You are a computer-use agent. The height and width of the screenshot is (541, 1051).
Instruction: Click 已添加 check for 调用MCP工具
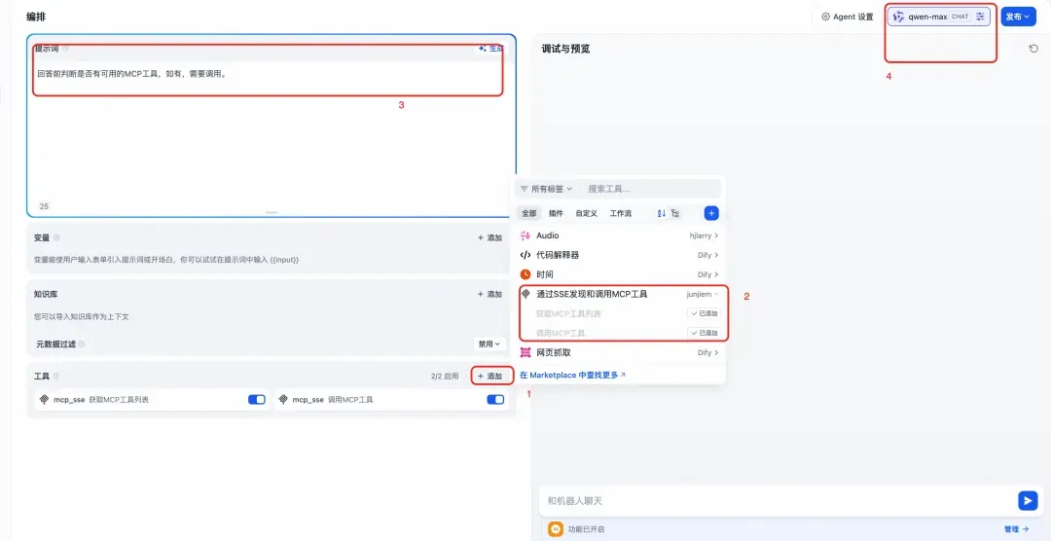pyautogui.click(x=705, y=333)
